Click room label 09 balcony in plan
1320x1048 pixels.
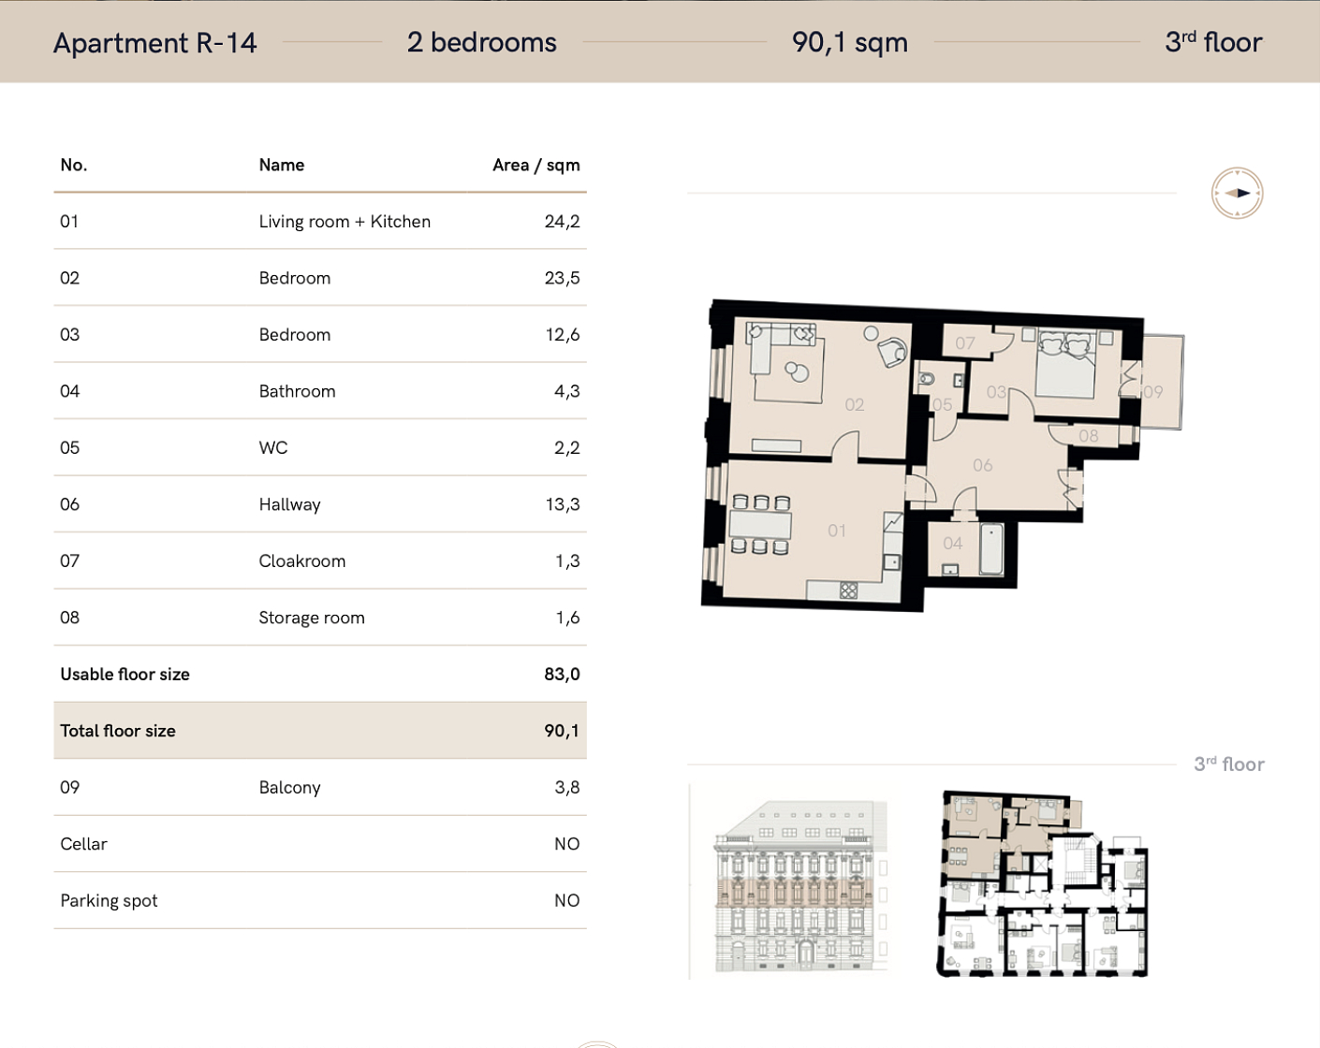[1152, 392]
